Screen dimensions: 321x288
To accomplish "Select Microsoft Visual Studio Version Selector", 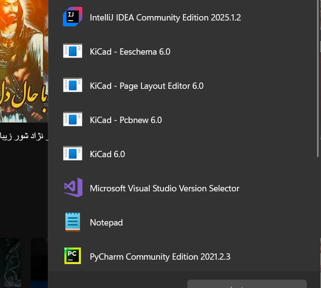I will [x=164, y=188].
